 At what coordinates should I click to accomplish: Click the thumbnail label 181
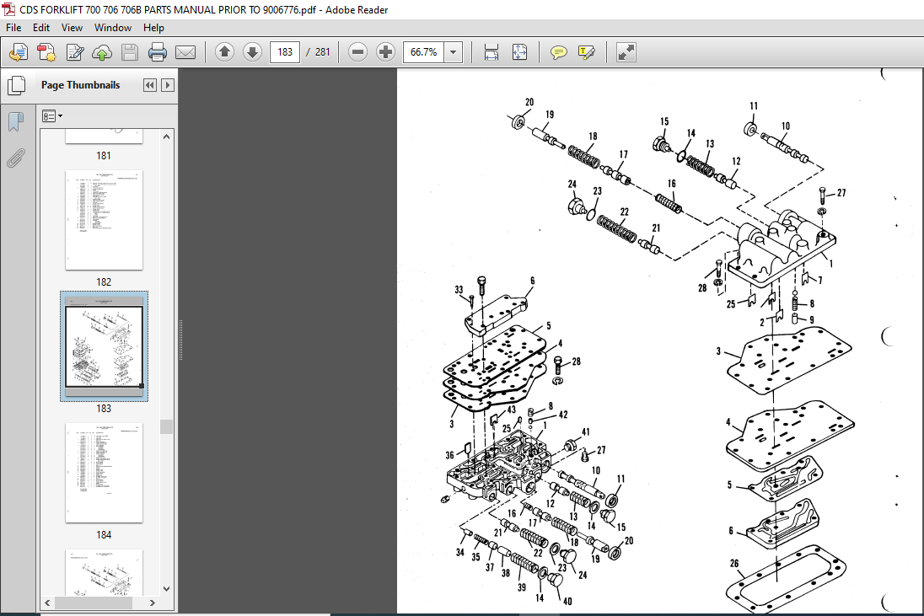[104, 155]
